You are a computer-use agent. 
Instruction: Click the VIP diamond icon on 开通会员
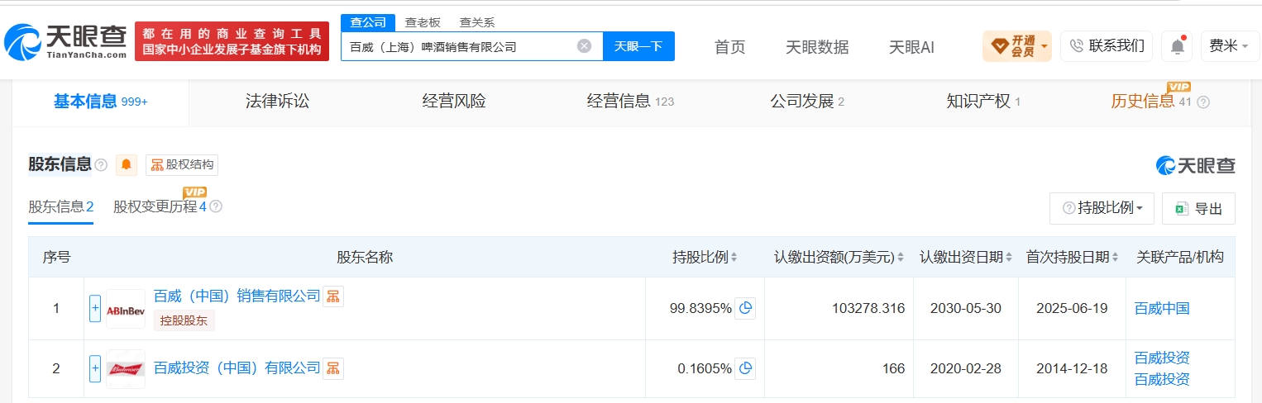[999, 45]
